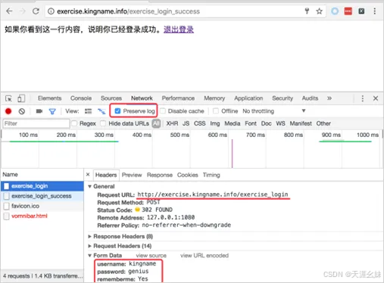Viewport: 384px width, 283px height.
Task: Click the dark green extension icon
Action: click(x=361, y=11)
